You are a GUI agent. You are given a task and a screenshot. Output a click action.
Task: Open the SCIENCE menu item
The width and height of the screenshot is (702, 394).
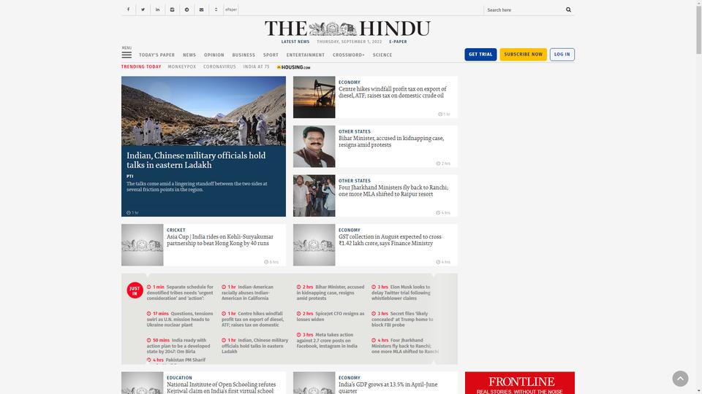point(382,55)
